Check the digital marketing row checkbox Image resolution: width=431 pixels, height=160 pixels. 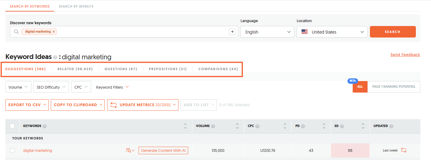pos(12,150)
